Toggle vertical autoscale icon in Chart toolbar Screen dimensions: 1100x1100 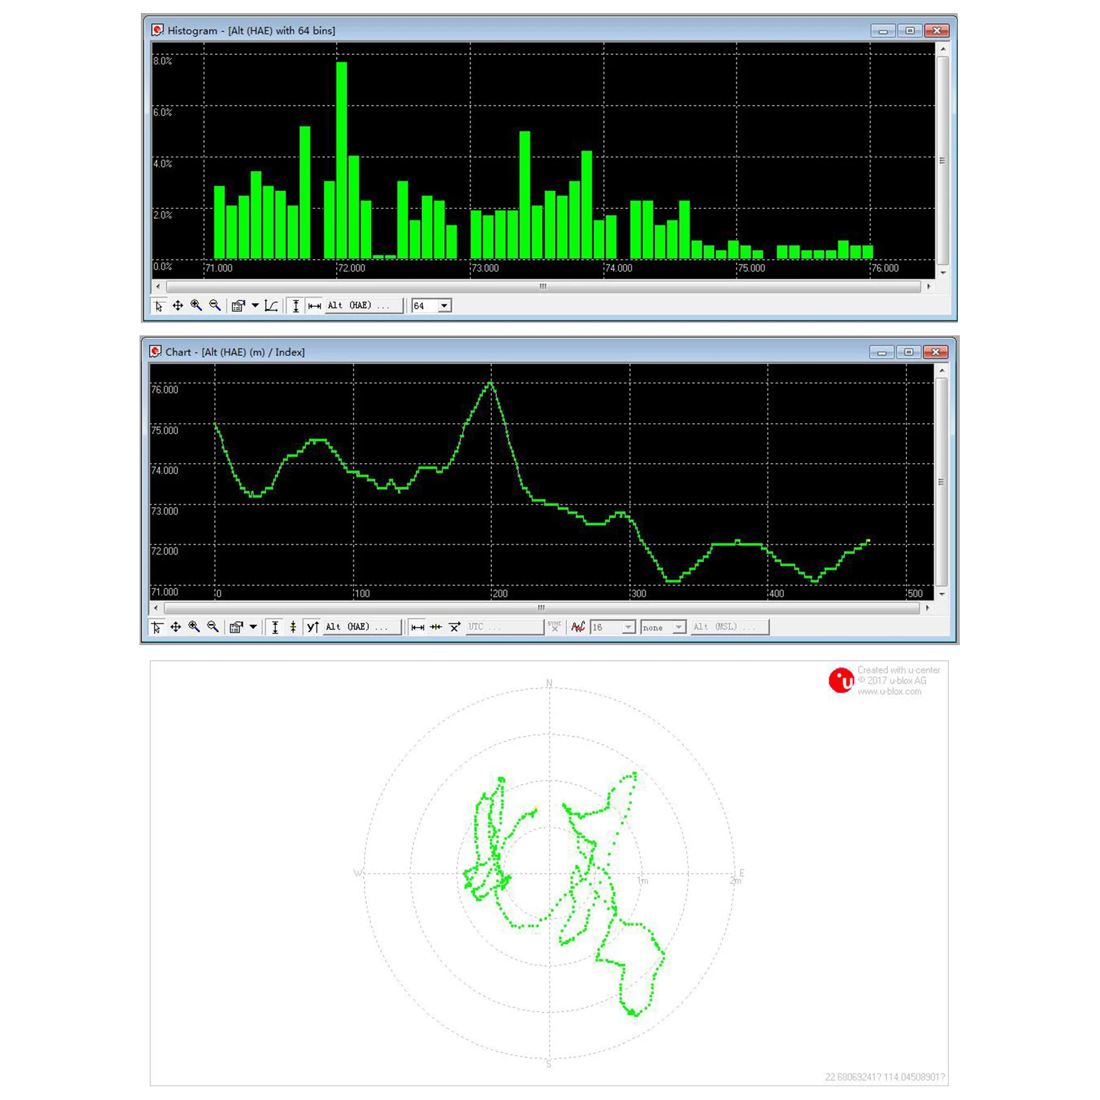click(275, 627)
